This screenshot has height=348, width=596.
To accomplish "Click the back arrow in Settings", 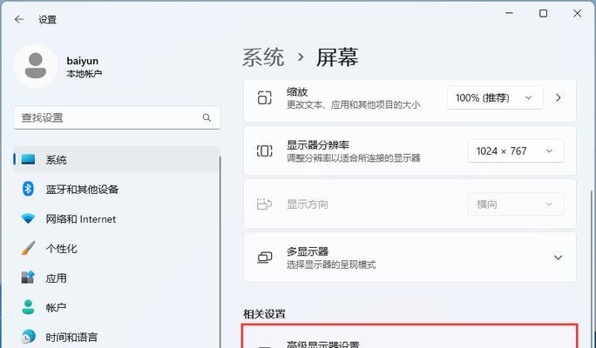I will (19, 18).
